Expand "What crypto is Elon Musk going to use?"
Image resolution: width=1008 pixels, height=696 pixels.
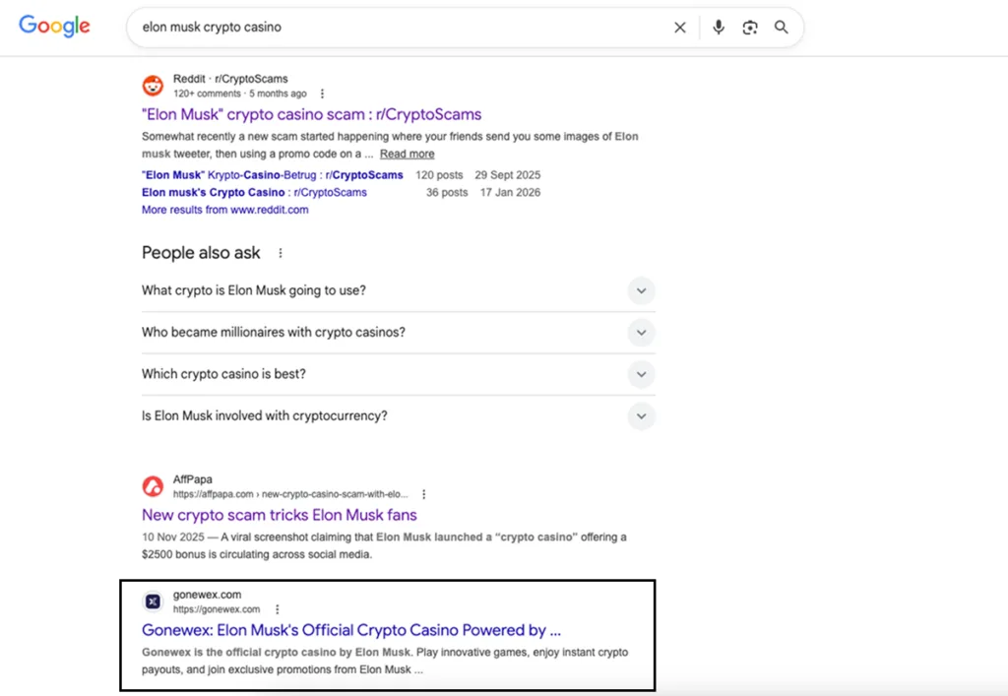(x=641, y=290)
